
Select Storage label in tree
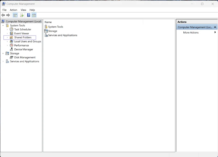pyautogui.click(x=14, y=53)
